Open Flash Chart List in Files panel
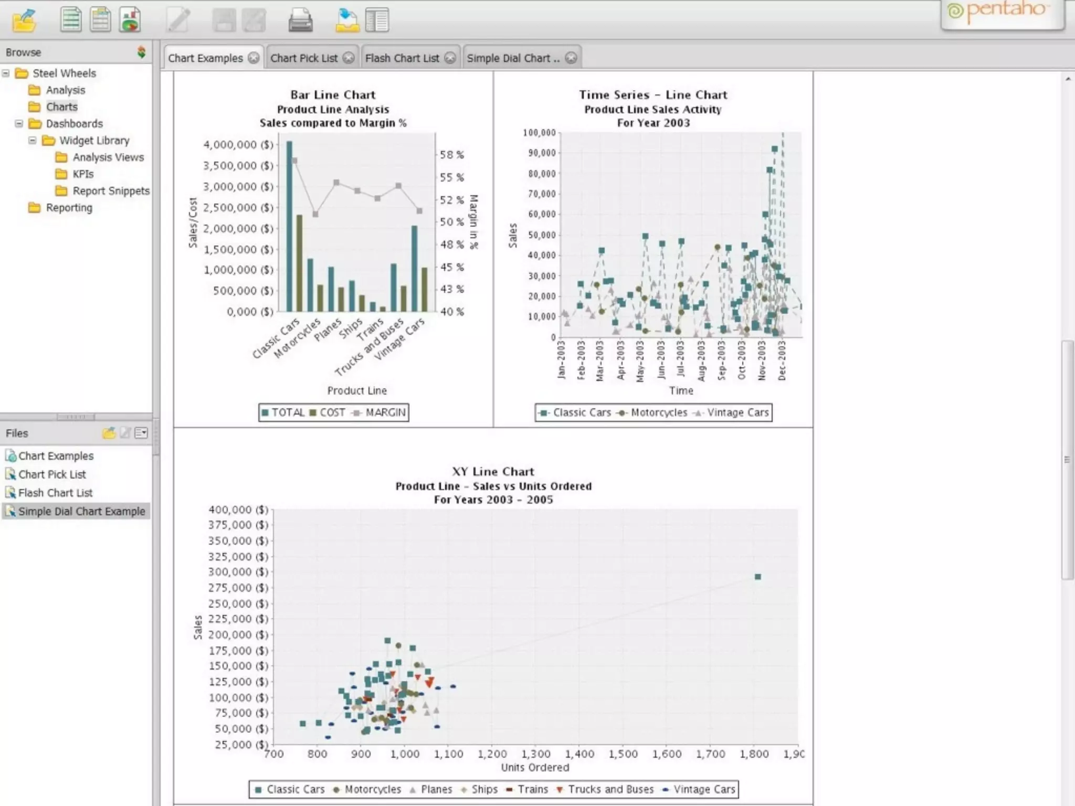 (55, 493)
